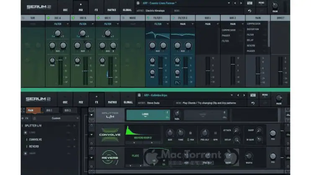The width and height of the screenshot is (311, 175).
Task: Select BUS 1 tab in FX panel
Action: pos(49,111)
